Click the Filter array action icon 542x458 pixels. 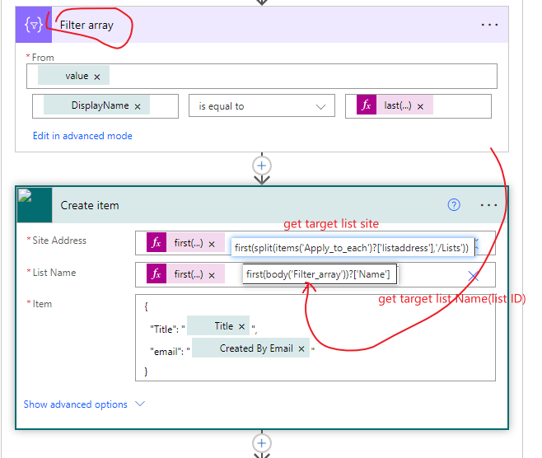coord(34,25)
